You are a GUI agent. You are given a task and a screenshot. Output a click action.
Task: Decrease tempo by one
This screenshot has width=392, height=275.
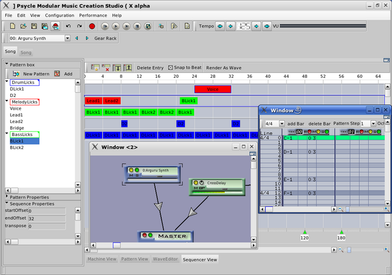[x=230, y=26]
